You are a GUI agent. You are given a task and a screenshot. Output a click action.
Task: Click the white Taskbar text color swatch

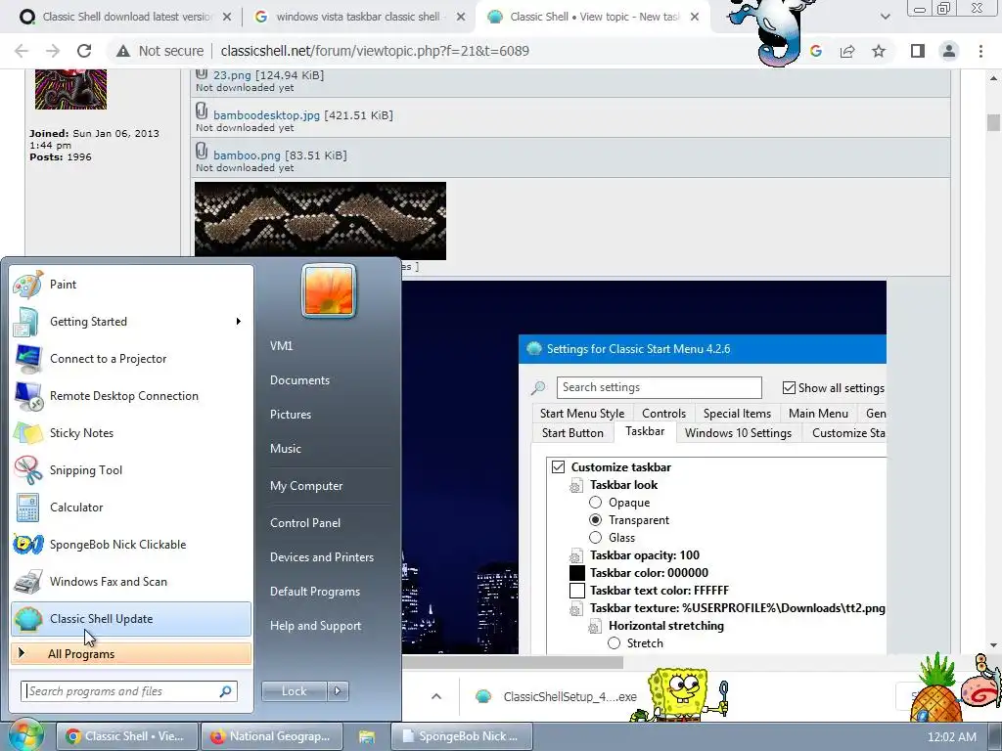click(577, 590)
